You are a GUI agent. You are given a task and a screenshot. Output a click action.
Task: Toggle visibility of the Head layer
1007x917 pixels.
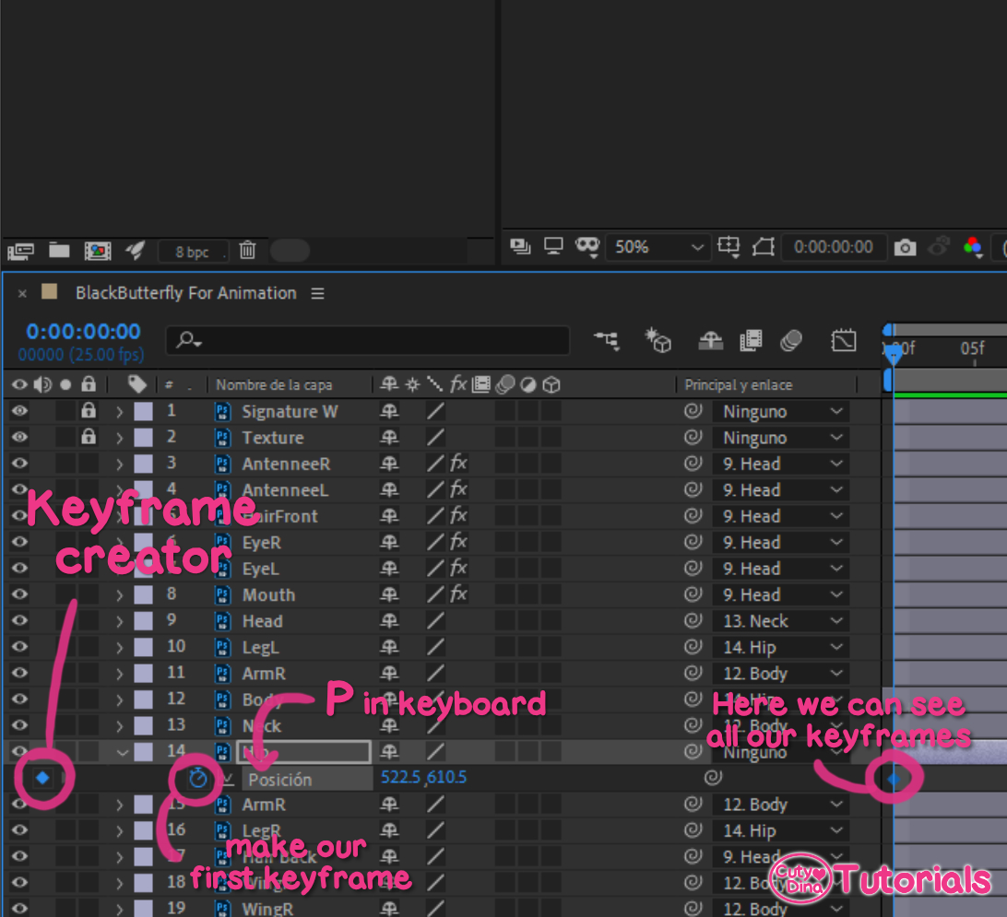click(19, 621)
